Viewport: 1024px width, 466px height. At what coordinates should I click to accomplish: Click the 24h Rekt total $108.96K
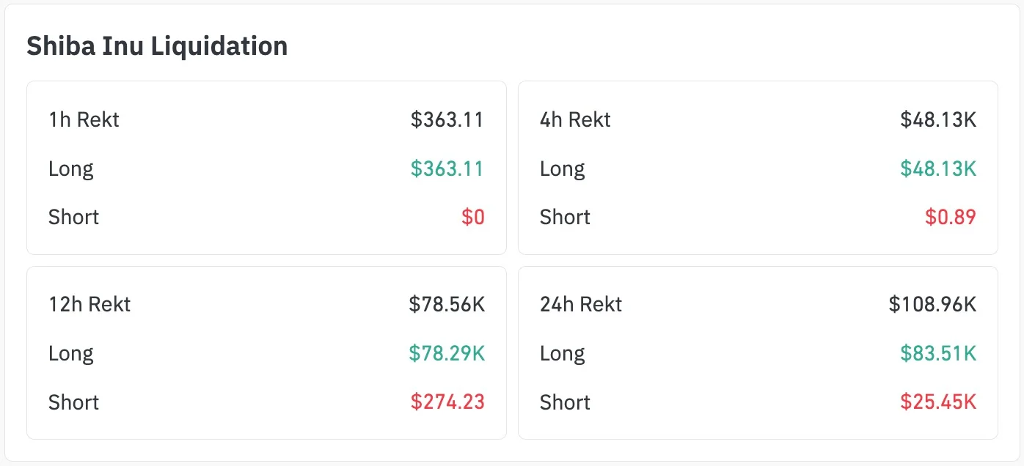[x=932, y=304]
